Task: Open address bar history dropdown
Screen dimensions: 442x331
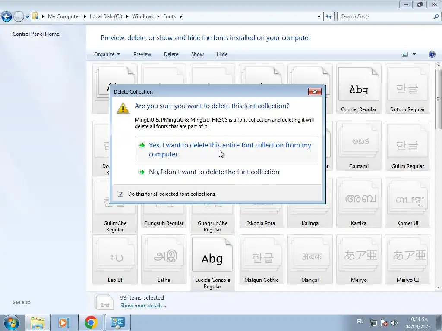Action: coord(319,17)
